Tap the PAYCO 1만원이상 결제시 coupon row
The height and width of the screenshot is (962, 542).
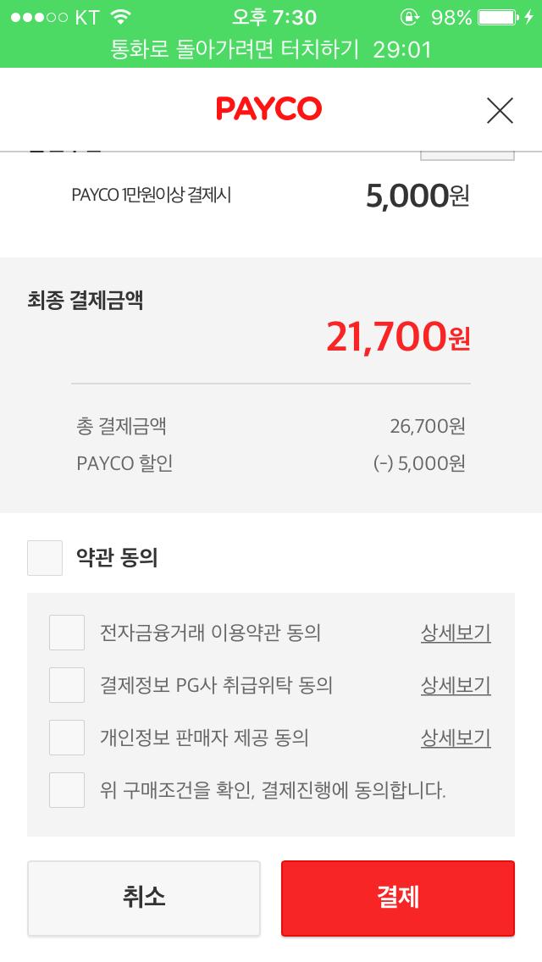[271, 196]
